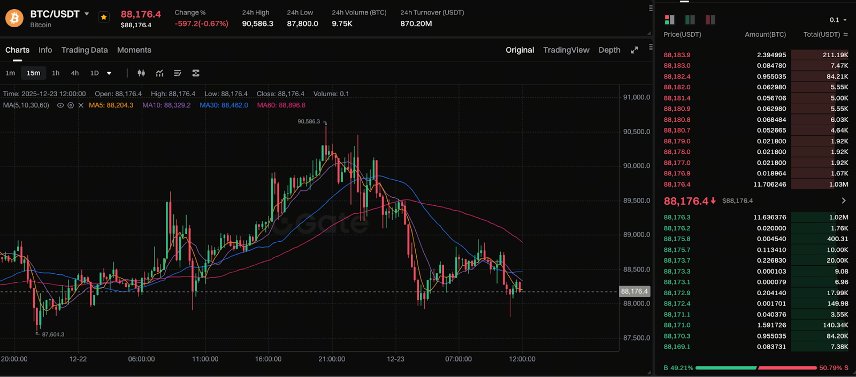
Task: Click the large red last price 88,176.4
Action: click(686, 201)
